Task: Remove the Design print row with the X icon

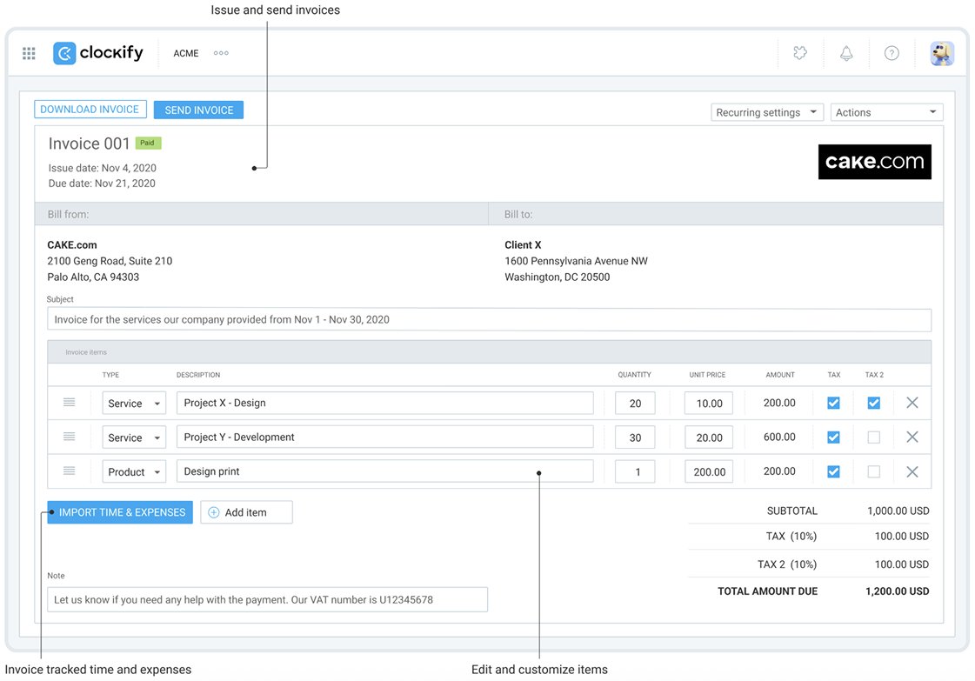Action: point(912,471)
